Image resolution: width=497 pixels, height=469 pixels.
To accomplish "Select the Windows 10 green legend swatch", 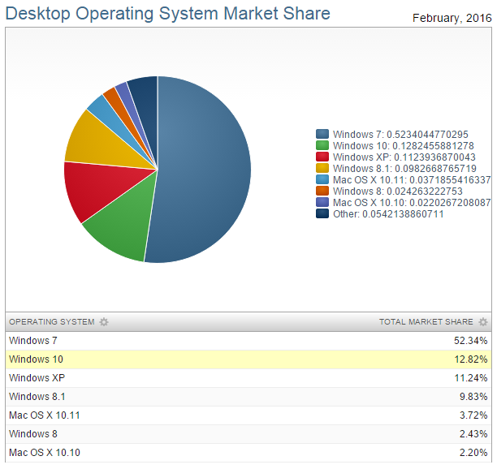I will pyautogui.click(x=322, y=145).
